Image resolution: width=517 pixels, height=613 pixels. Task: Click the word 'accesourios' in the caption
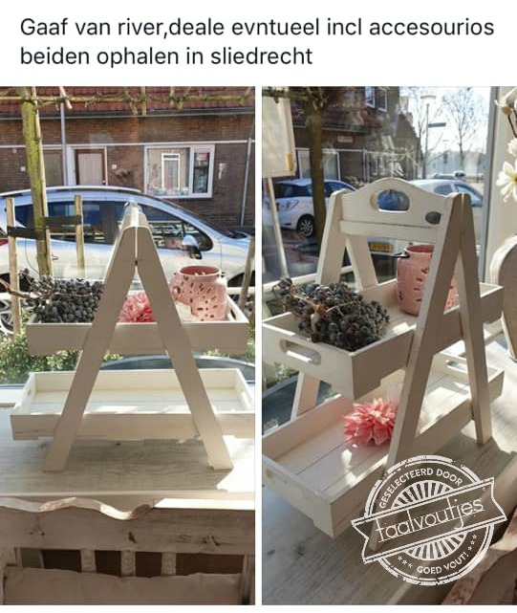[x=431, y=28]
